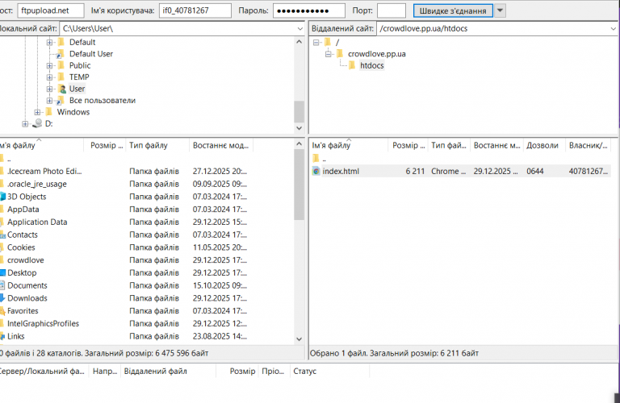Select the htdocs remote folder icon
The image size is (620, 403).
pos(352,65)
